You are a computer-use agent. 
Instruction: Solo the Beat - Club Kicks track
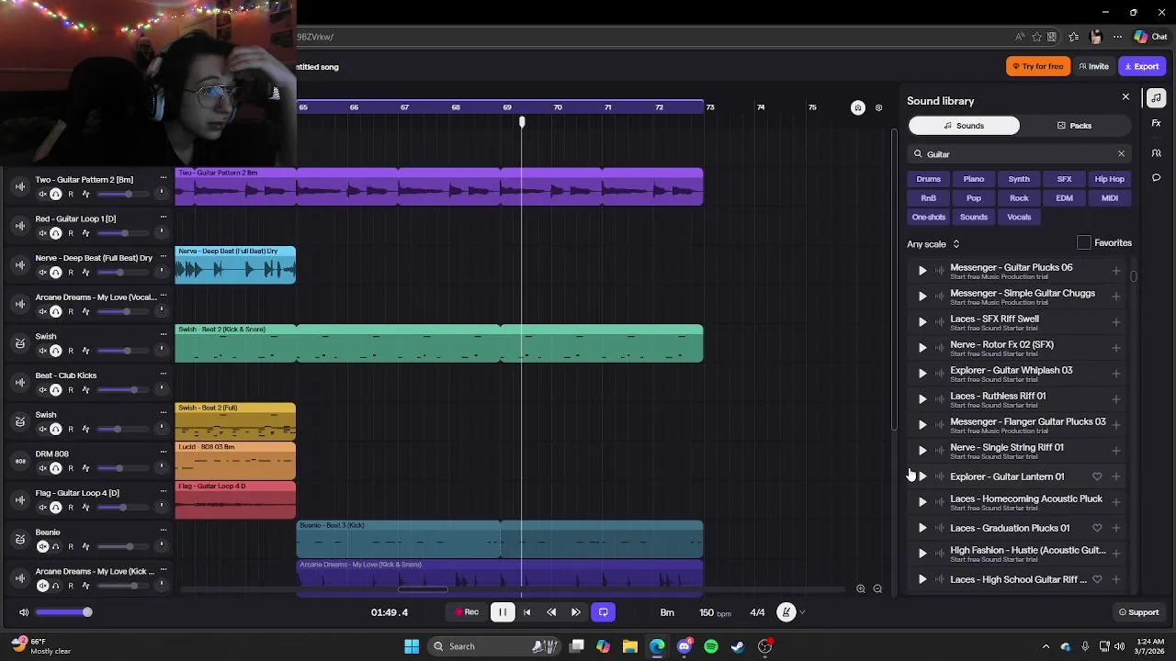click(55, 390)
